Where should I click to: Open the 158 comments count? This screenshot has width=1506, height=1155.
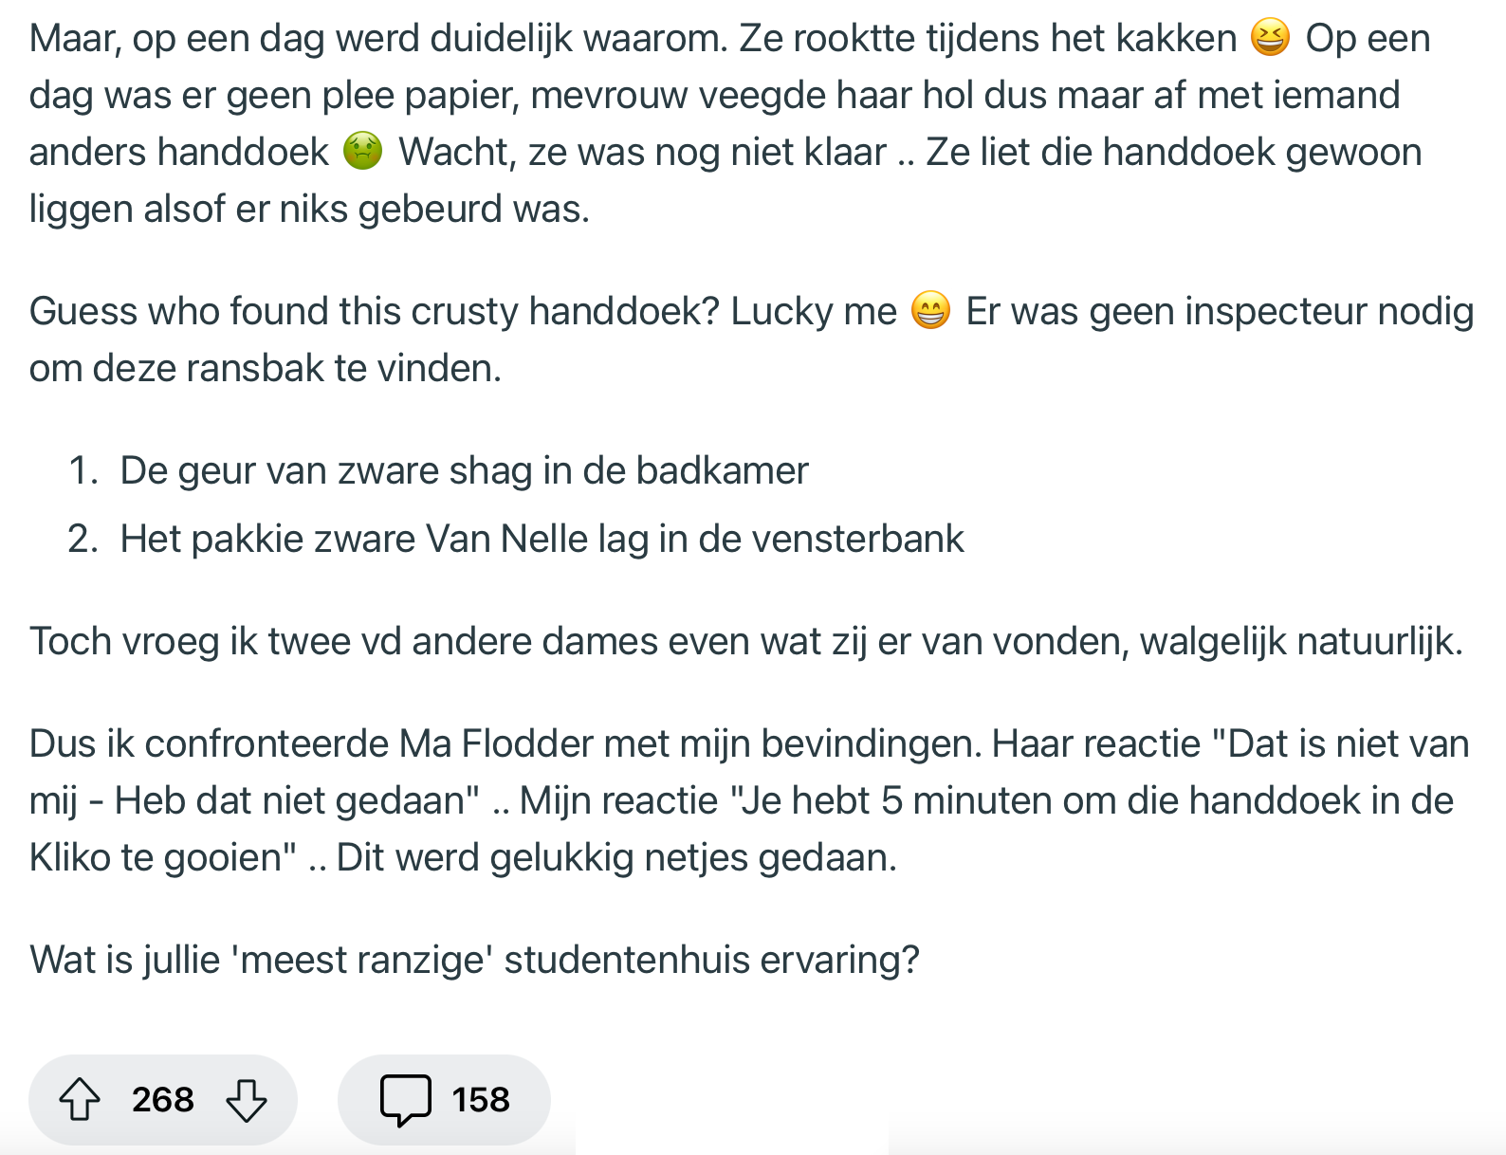tap(481, 1100)
